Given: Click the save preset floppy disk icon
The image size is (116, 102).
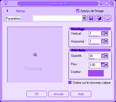Looking at the screenshot, I should coord(91,18).
